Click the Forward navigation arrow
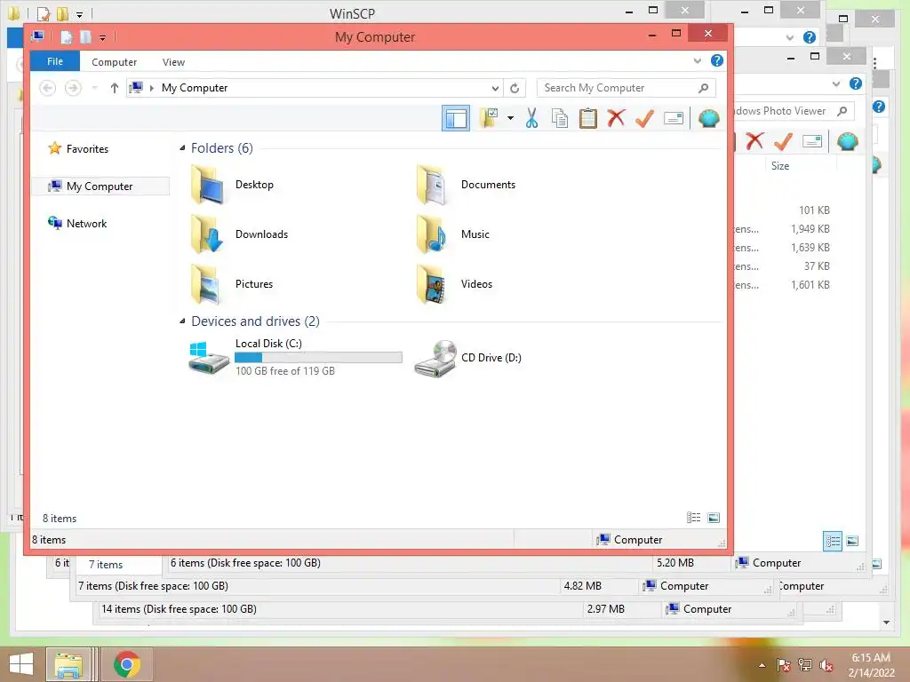This screenshot has height=682, width=910. coord(73,88)
